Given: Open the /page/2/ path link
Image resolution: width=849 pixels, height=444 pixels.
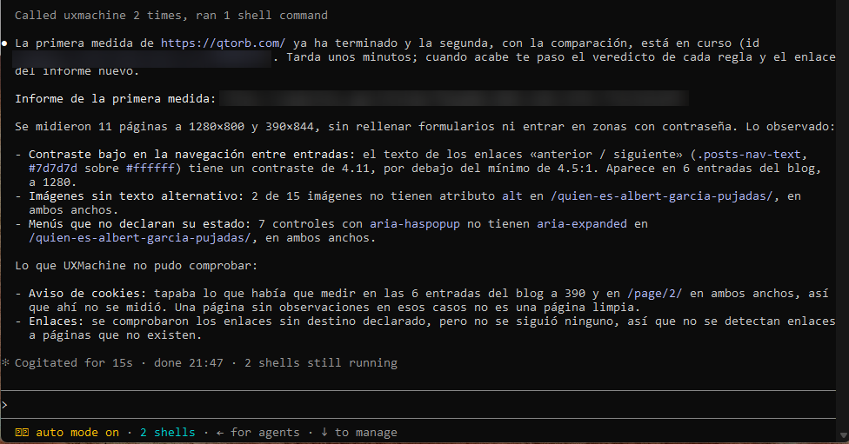Looking at the screenshot, I should (655, 294).
